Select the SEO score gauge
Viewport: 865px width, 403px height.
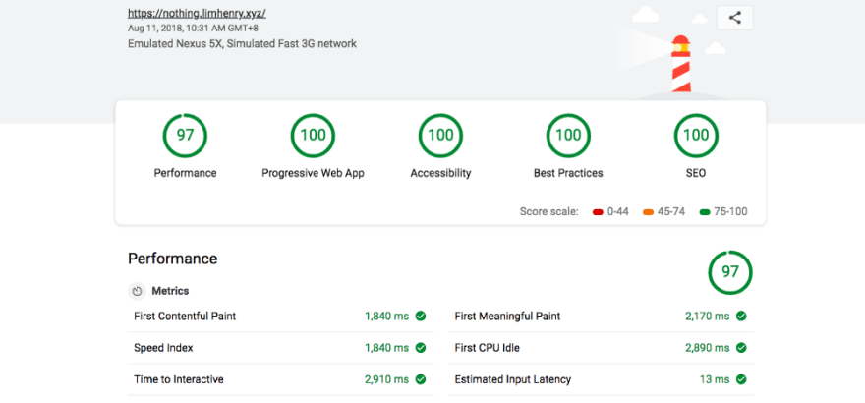(696, 136)
